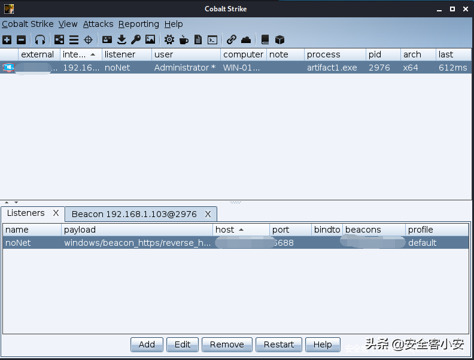
Task: Open the Keystrokes key icon
Action: (x=136, y=39)
